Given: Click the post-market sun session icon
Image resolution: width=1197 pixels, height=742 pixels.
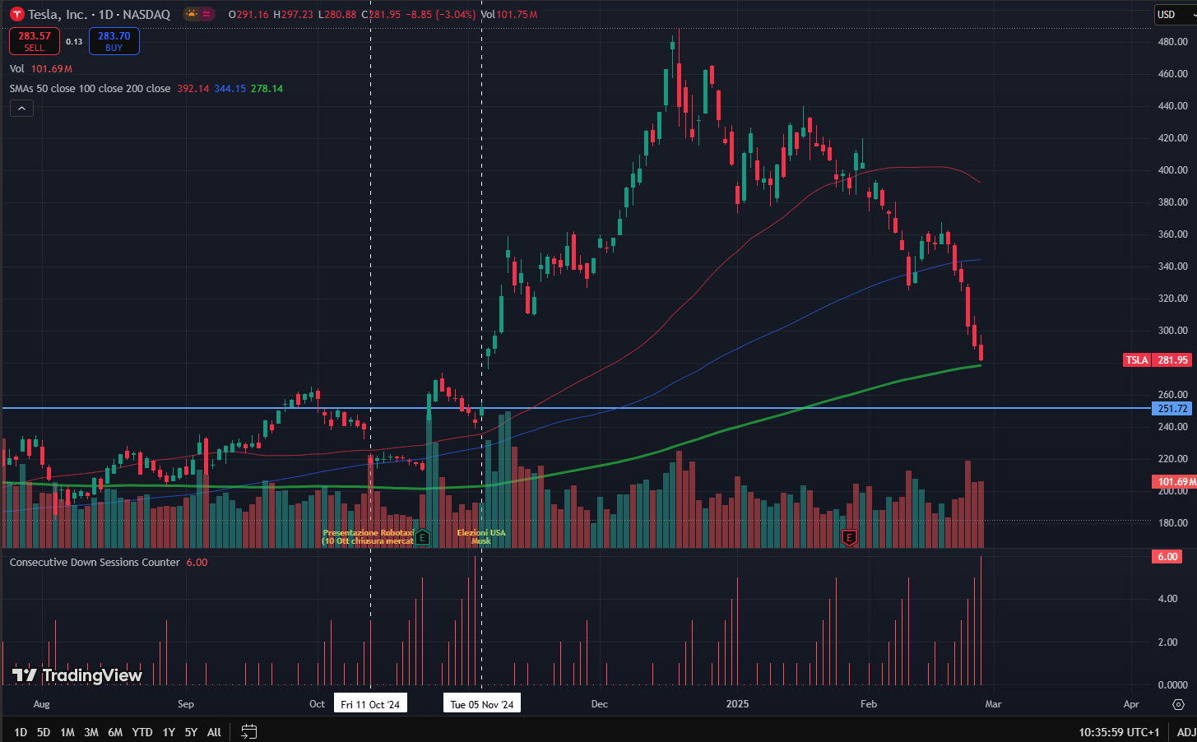Looking at the screenshot, I should coord(192,14).
